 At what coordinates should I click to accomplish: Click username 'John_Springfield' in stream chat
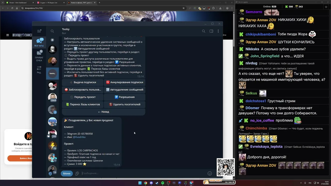pyautogui.click(x=265, y=56)
